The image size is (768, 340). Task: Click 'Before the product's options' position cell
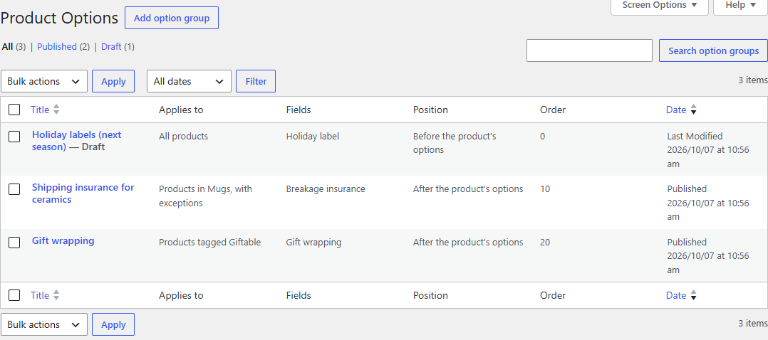[455, 143]
